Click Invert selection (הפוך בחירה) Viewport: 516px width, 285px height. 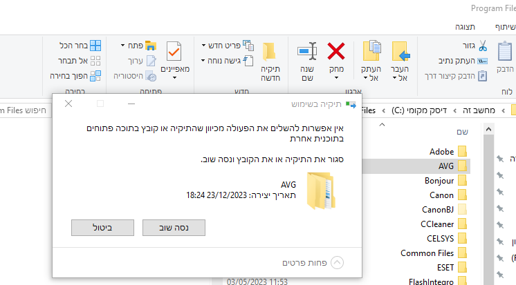(75, 76)
